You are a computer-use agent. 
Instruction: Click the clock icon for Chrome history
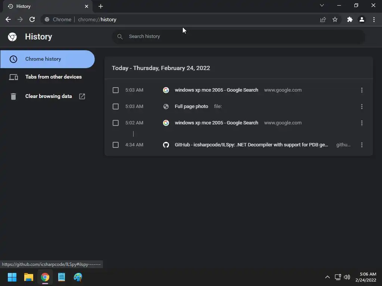click(13, 59)
